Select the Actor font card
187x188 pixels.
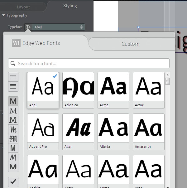pos(149,90)
